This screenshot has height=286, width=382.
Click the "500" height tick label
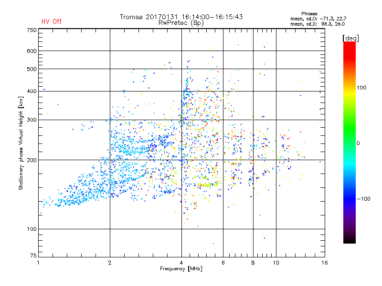coord(32,69)
